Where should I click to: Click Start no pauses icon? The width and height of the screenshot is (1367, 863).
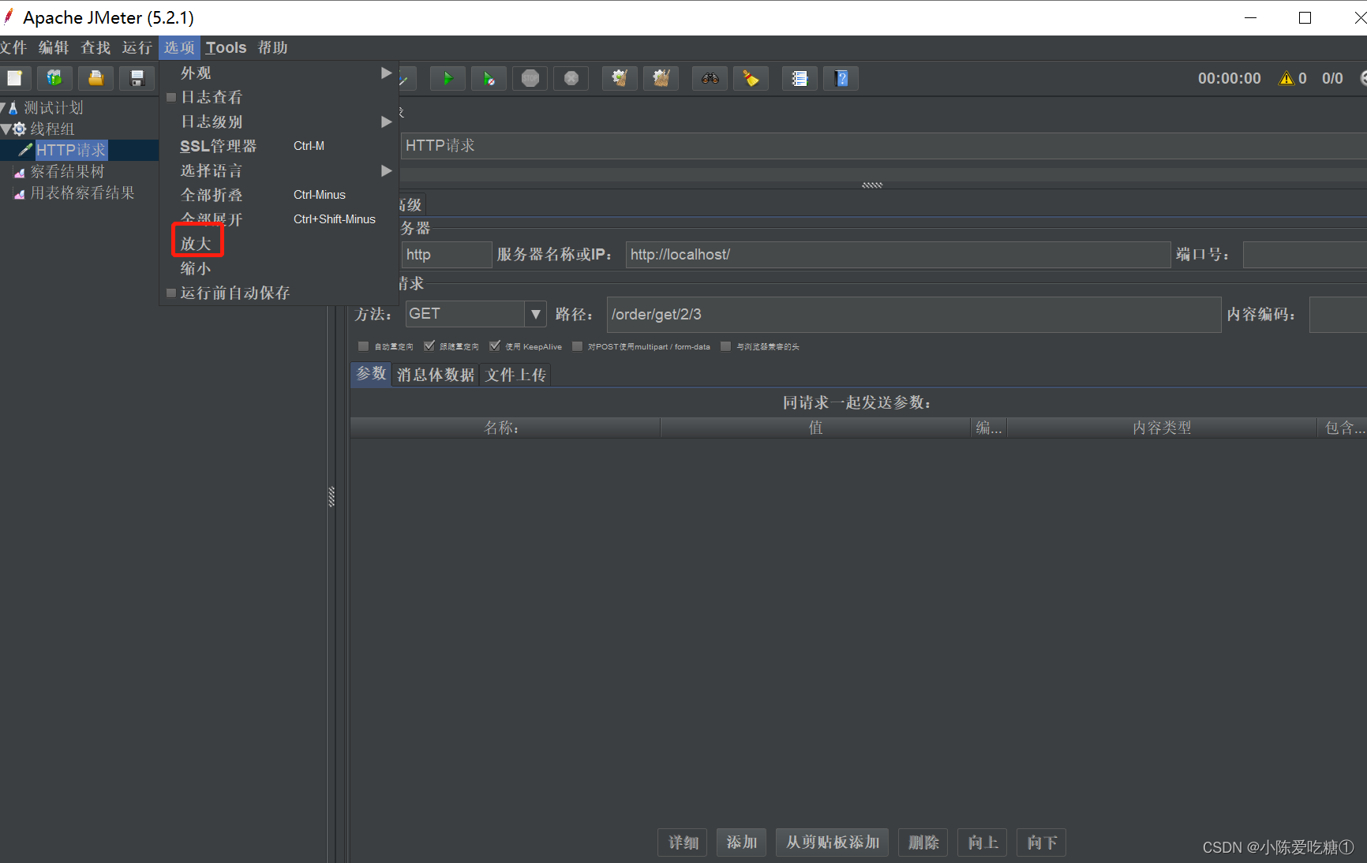point(489,78)
